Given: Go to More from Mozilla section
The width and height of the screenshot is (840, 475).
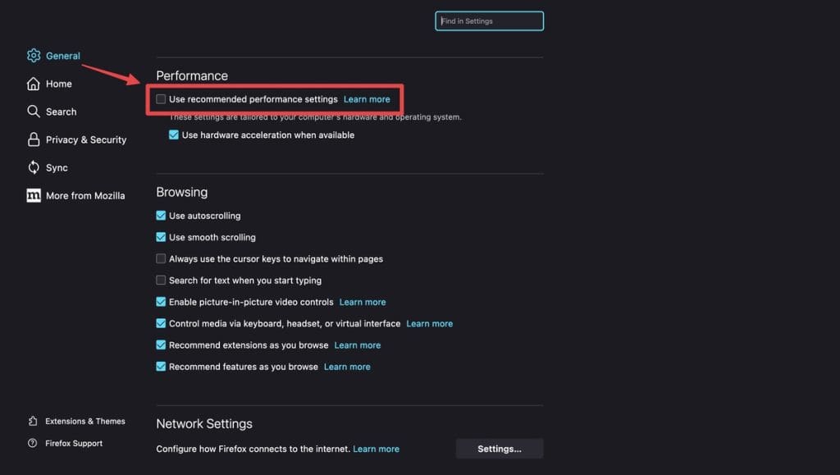Looking at the screenshot, I should pos(85,195).
